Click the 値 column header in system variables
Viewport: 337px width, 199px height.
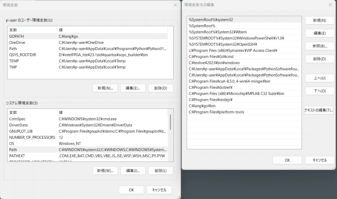113,113
